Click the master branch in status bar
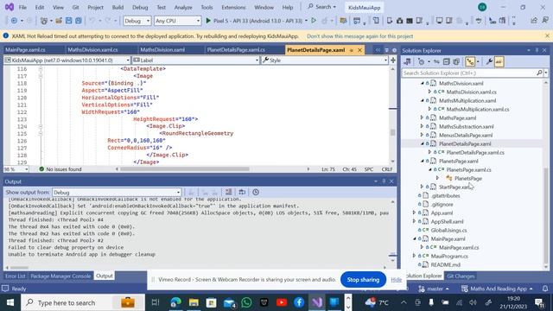Image resolution: width=553 pixels, height=311 pixels. click(434, 289)
